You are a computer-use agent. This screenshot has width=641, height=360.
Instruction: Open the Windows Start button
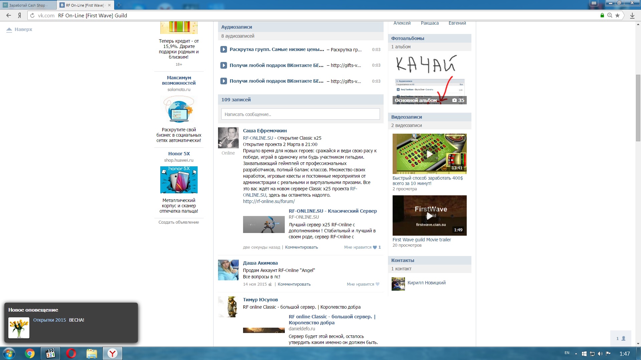point(9,353)
